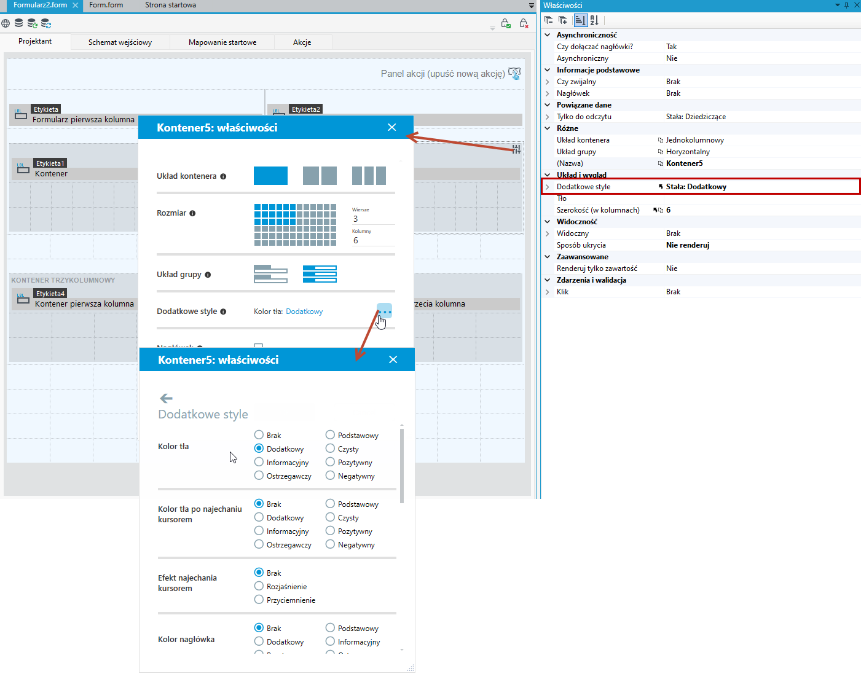Go back using the Dodatkowe style arrow
861x682 pixels.
click(x=166, y=398)
